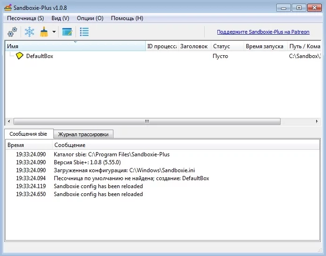This screenshot has height=256, width=326.
Task: Click the yellow DefaultBox sandbox icon
Action: click(x=20, y=56)
